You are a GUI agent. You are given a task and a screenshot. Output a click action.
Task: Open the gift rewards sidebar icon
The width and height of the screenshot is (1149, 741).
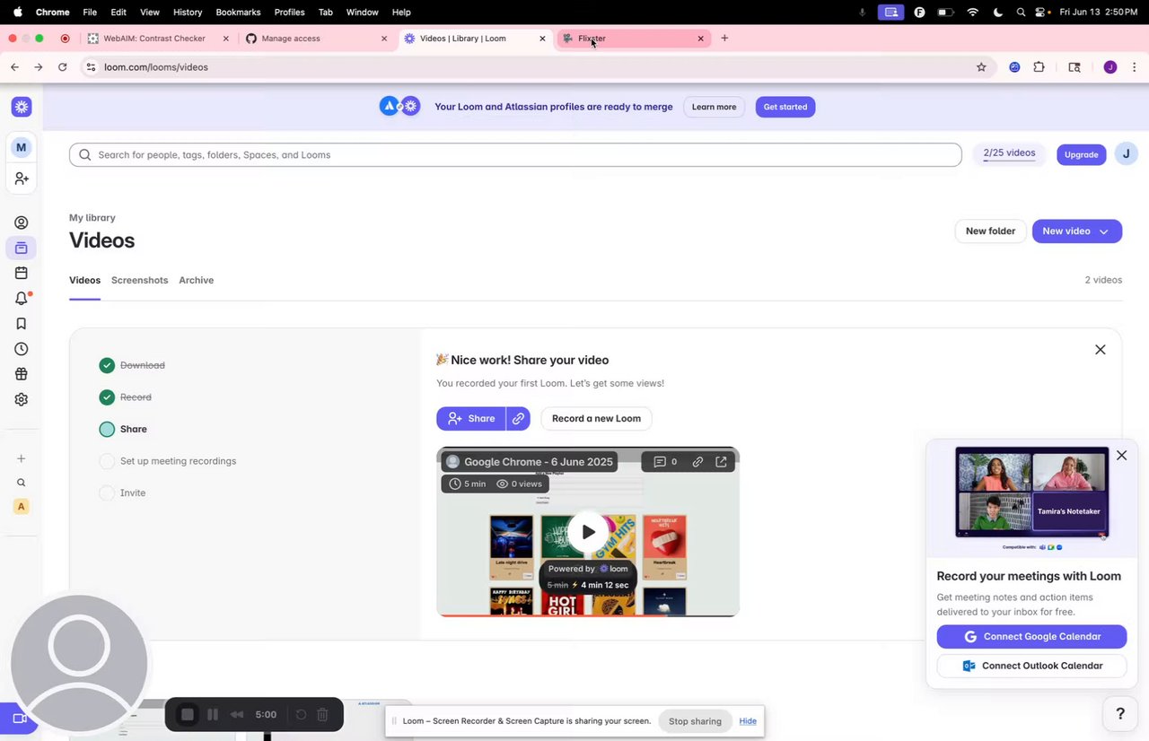[22, 374]
